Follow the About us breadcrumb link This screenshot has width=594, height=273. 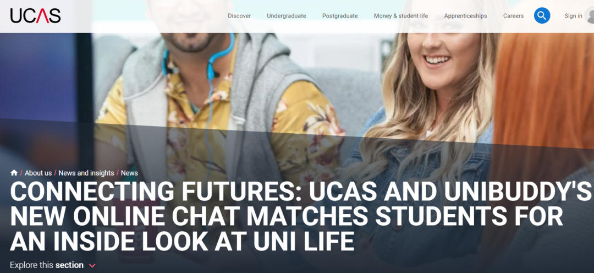pyautogui.click(x=38, y=173)
